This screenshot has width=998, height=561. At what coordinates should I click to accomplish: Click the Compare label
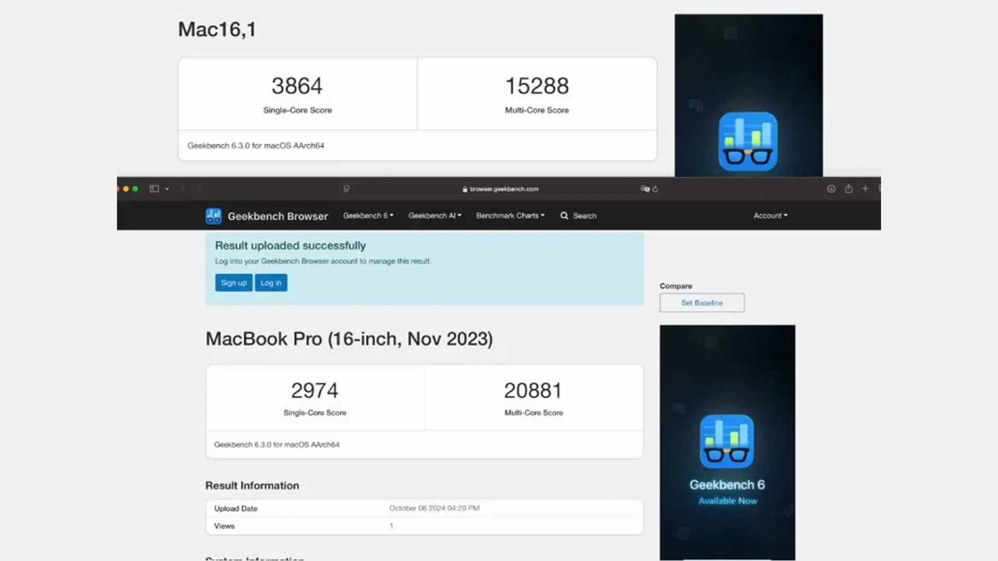pyautogui.click(x=676, y=286)
